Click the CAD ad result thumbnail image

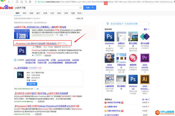[x=22, y=34]
